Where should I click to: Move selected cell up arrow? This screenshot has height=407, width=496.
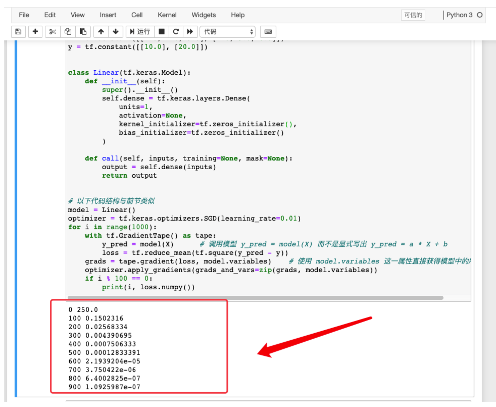[x=101, y=32]
